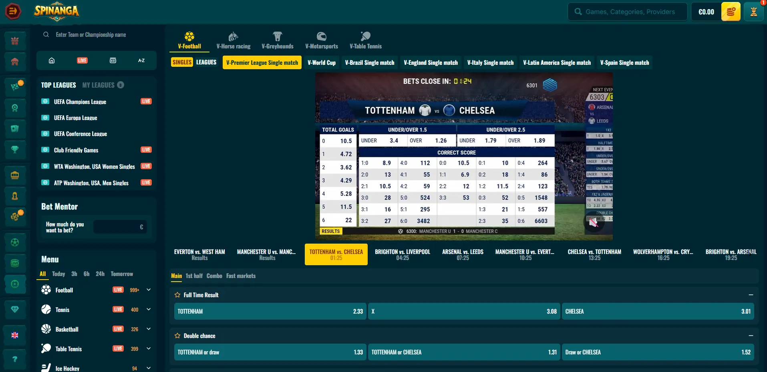Collapse the Full Time Result section
This screenshot has width=767, height=372.
click(x=751, y=295)
